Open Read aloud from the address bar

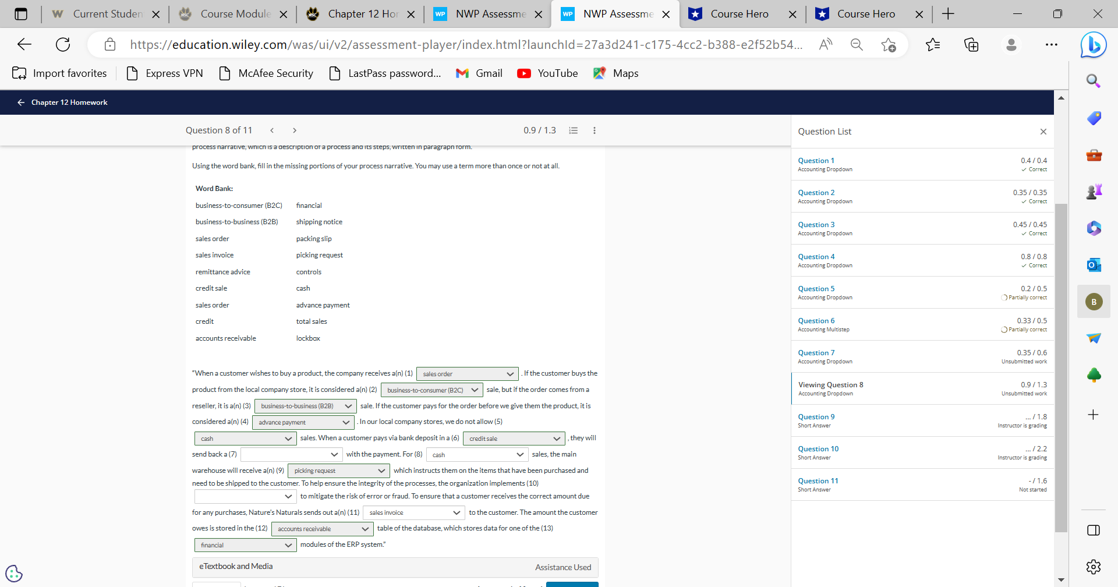point(826,44)
